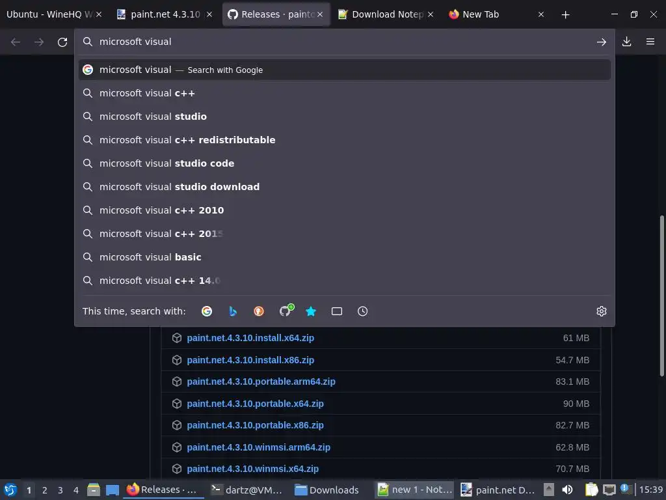Screen dimensions: 666x500
Task: Switch to workspace 2 in the pager
Action: pos(45,490)
